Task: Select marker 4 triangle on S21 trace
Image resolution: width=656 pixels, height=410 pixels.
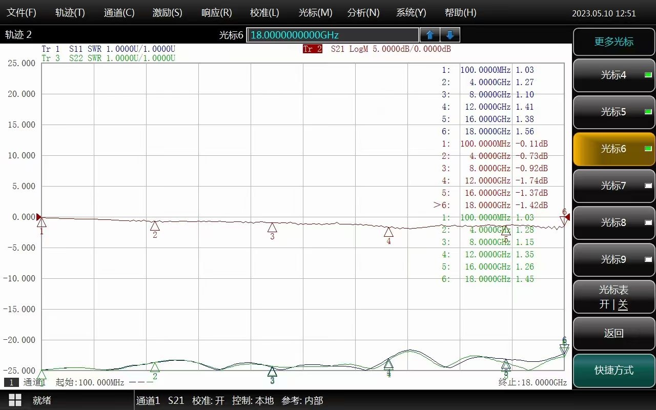Action: tap(388, 232)
